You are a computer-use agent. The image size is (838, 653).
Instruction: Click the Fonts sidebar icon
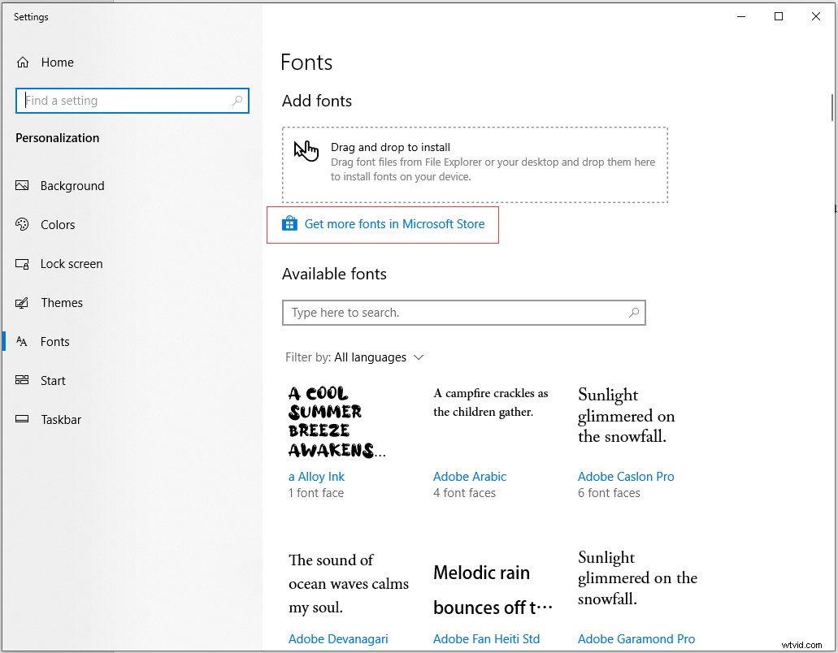point(22,342)
